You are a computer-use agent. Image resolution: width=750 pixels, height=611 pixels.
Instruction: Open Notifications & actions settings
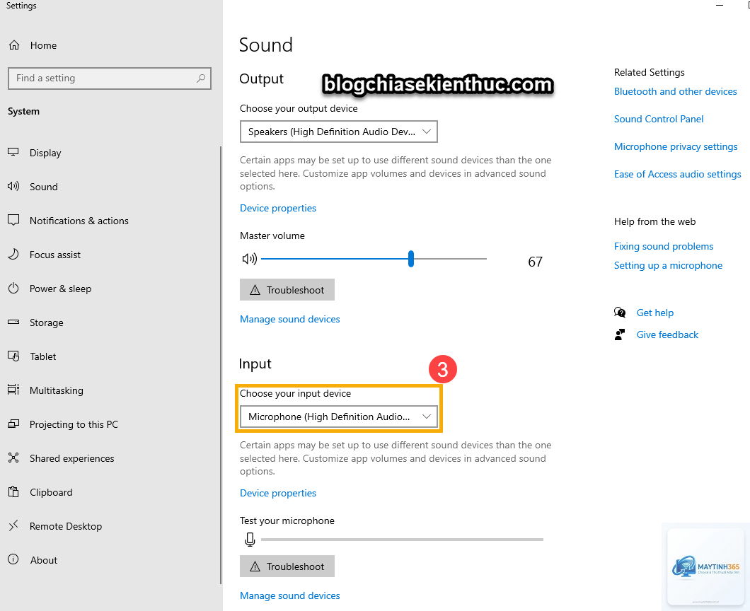point(79,221)
